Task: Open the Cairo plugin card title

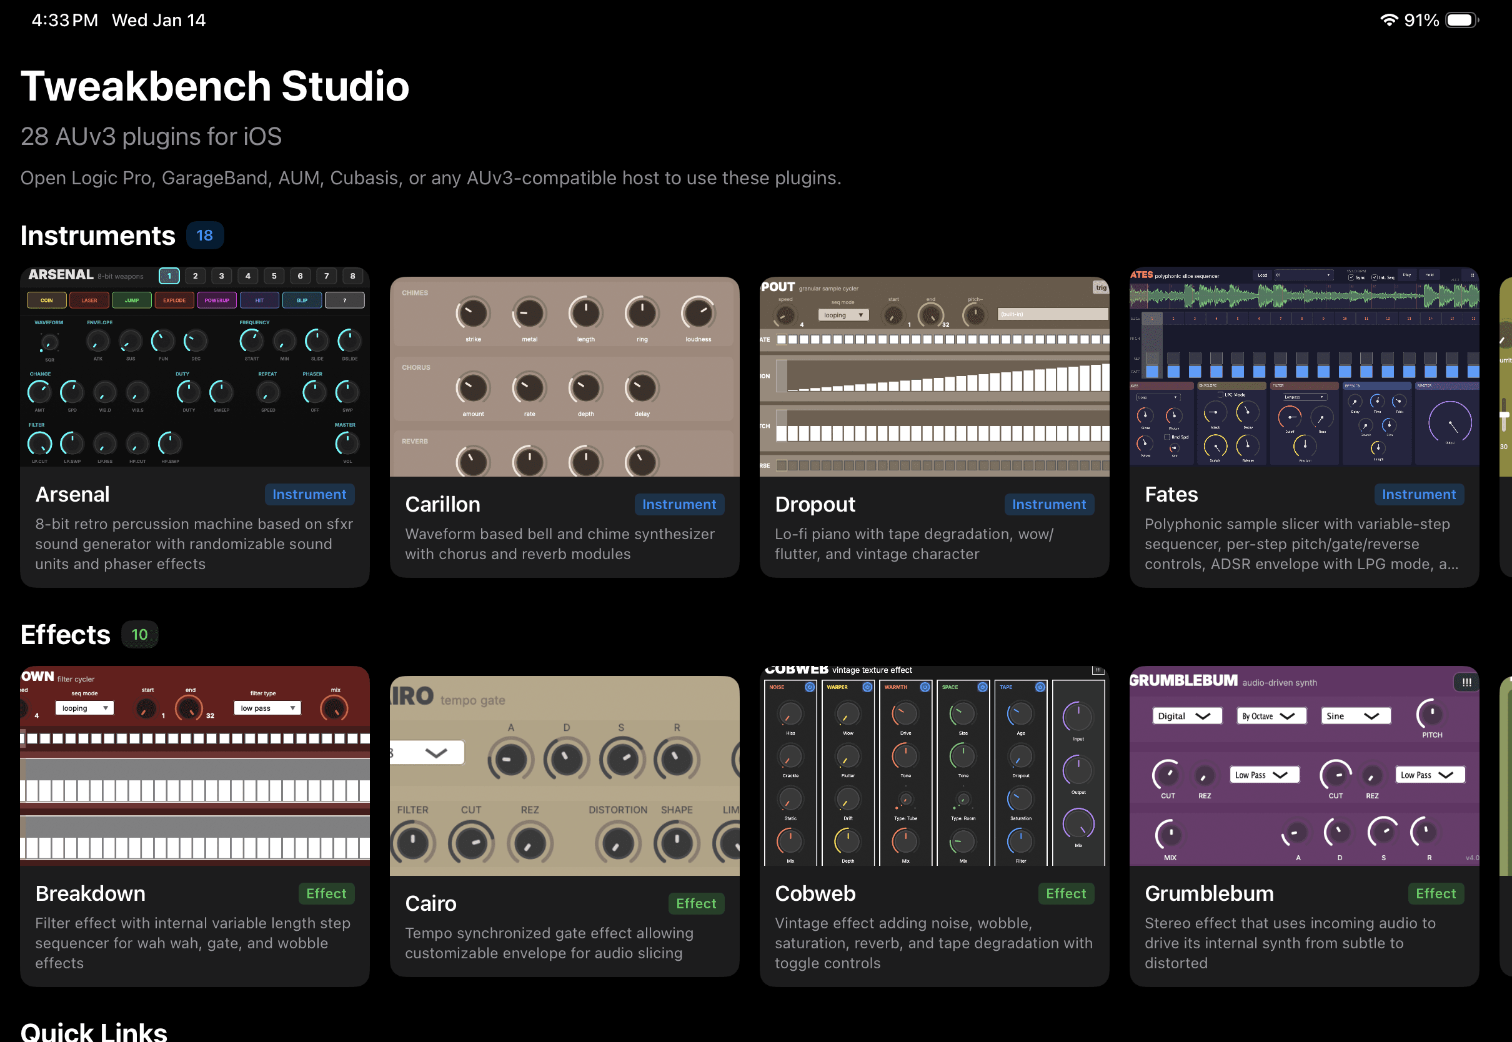Action: 431,903
